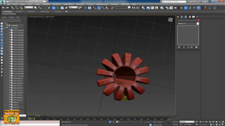Click Add Time Tag in status bar

click(157, 125)
